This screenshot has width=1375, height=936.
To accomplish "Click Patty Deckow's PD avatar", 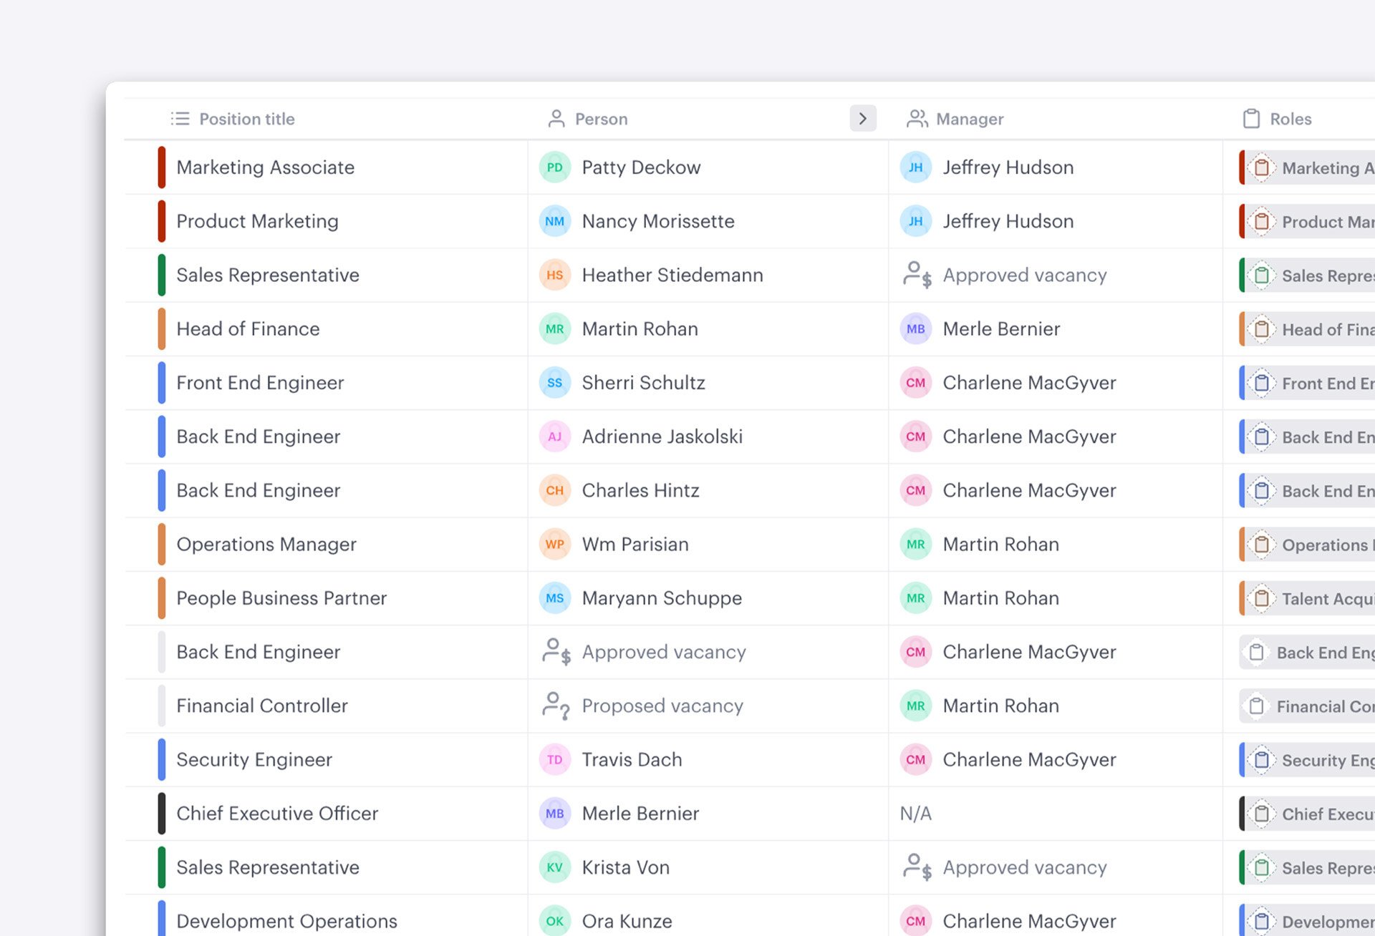I will click(x=554, y=167).
